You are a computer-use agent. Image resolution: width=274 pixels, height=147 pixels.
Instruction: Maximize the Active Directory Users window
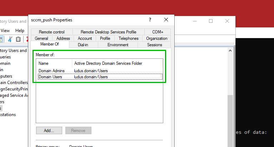click(211, 21)
